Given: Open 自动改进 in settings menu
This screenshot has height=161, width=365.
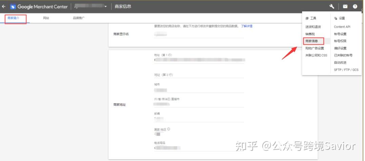Looking at the screenshot, I should (x=340, y=63).
